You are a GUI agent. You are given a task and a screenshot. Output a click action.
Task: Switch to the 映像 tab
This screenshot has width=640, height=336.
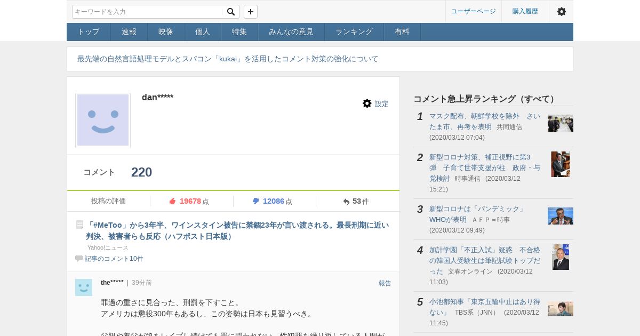[x=166, y=32]
